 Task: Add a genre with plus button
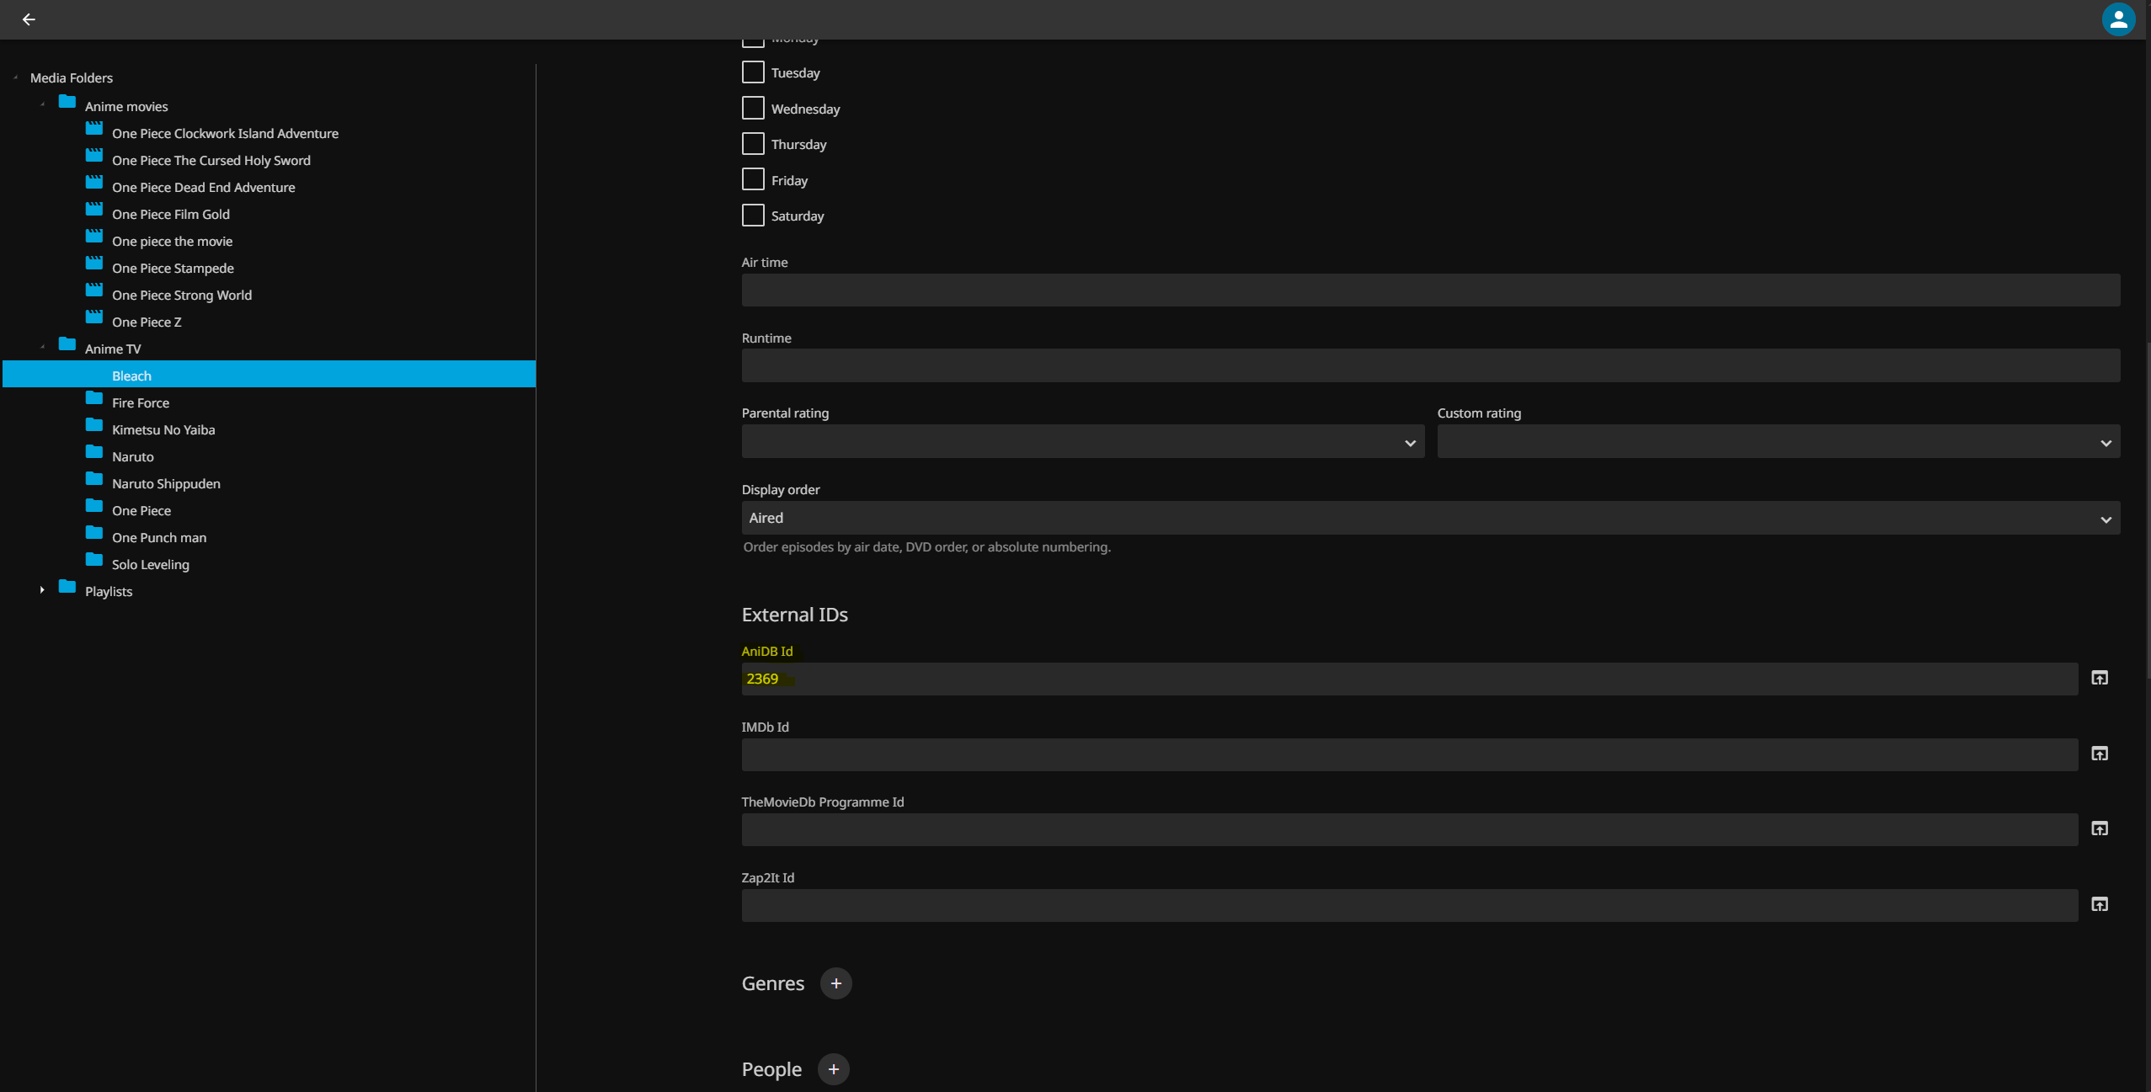pos(835,983)
